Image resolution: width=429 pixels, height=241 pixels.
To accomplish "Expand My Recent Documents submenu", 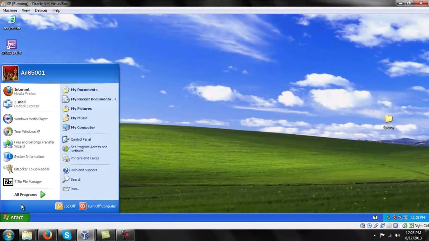I will pyautogui.click(x=90, y=99).
